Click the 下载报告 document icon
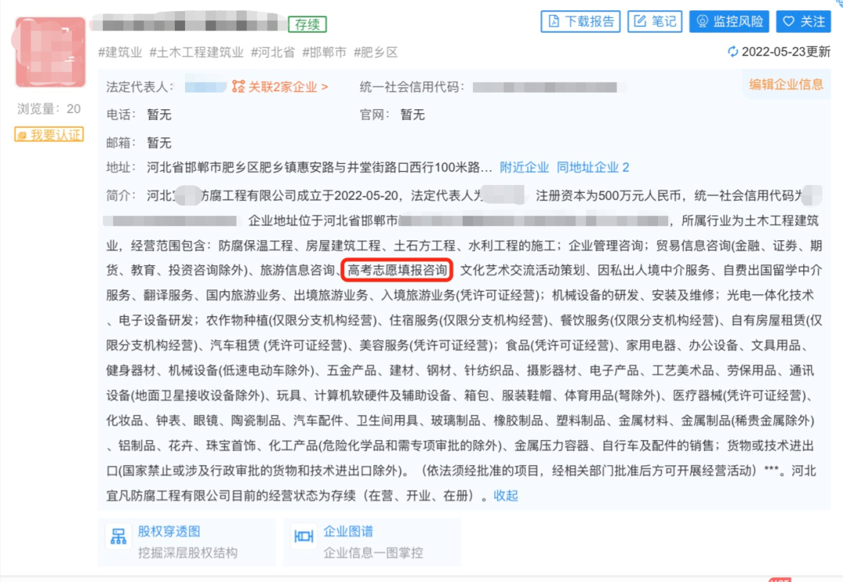 [555, 21]
